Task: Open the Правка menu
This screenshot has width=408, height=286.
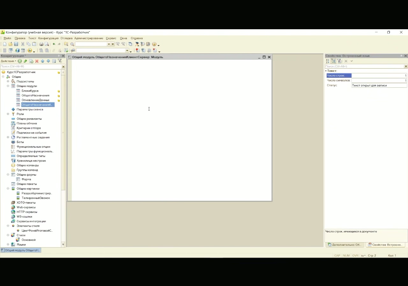Action: tap(20, 38)
